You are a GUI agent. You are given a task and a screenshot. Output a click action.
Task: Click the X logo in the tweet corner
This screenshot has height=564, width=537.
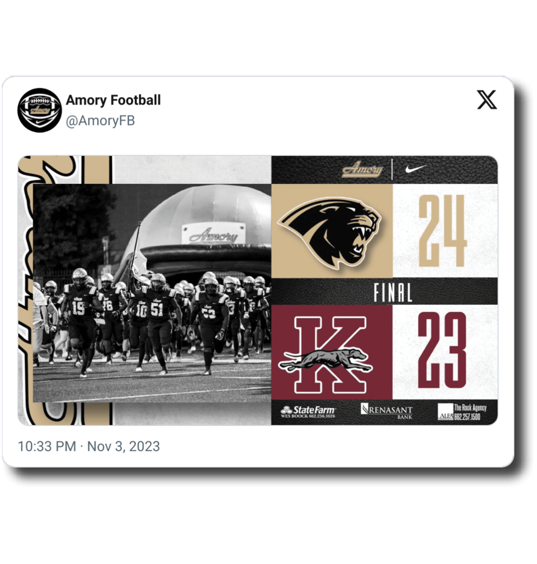[x=487, y=100]
